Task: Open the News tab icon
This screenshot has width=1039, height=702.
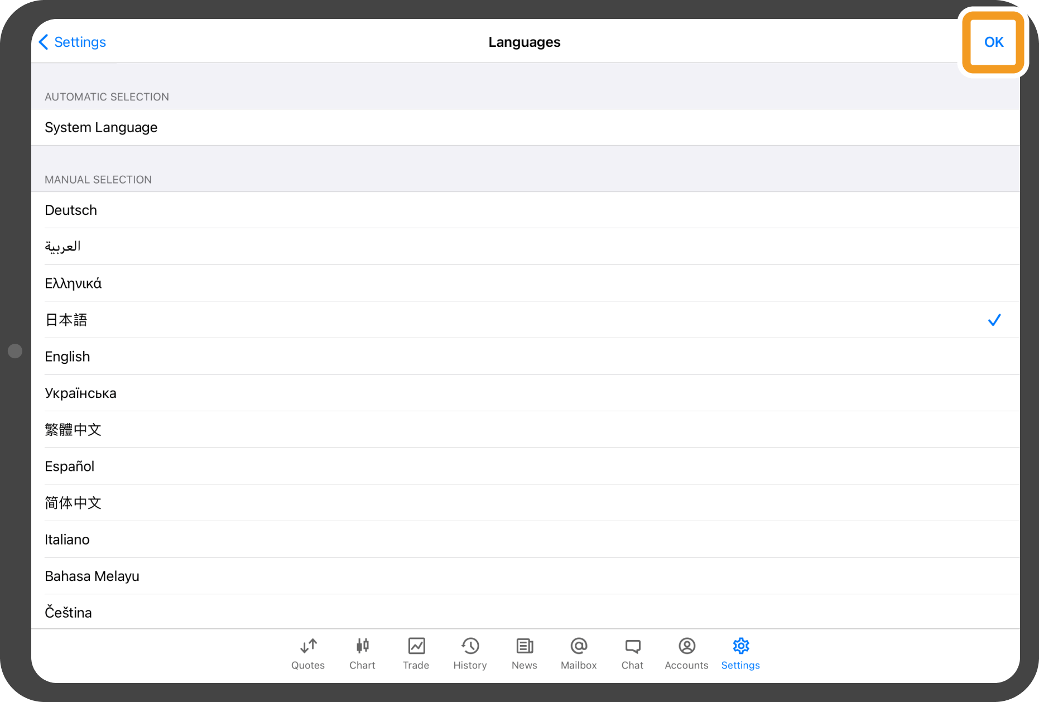Action: pos(525,646)
